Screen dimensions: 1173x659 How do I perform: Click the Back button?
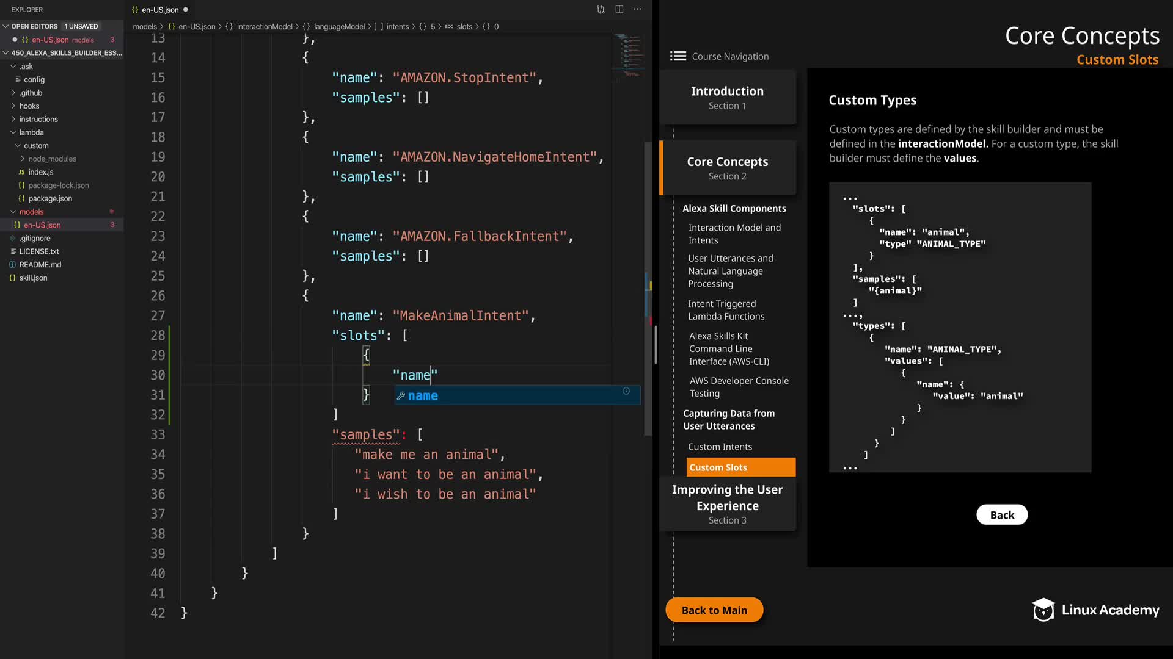1001,514
